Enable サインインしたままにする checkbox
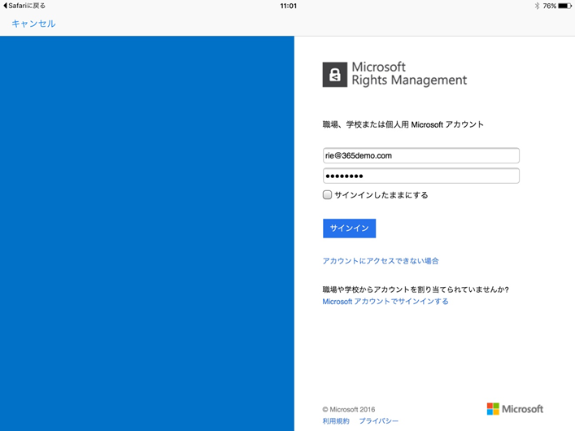Screen dimensions: 575x431 point(327,195)
